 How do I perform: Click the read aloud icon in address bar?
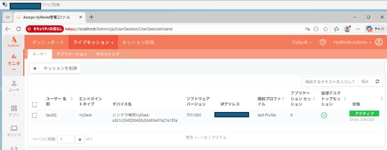click(x=307, y=29)
